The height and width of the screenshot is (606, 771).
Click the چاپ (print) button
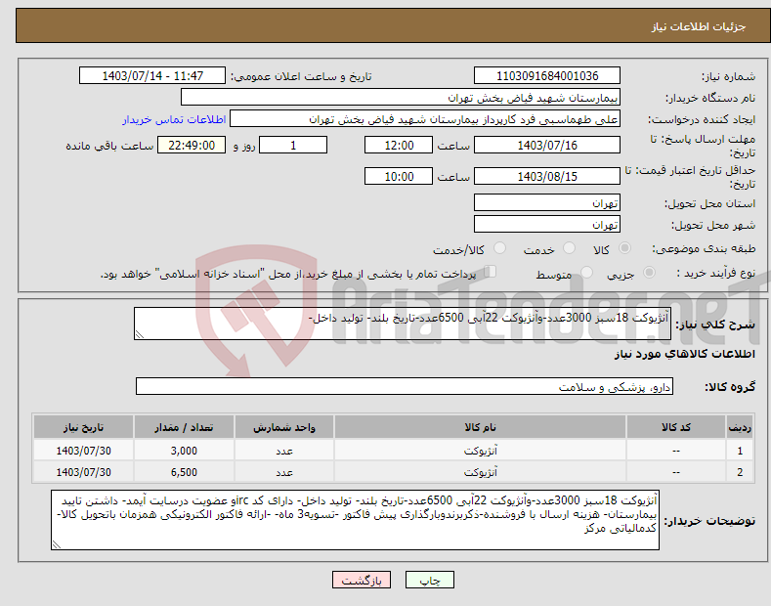click(x=429, y=580)
